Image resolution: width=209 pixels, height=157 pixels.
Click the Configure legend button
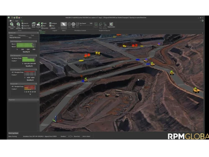point(53,23)
